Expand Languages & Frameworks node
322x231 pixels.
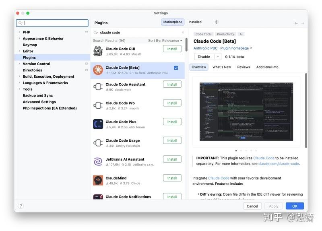[19, 83]
